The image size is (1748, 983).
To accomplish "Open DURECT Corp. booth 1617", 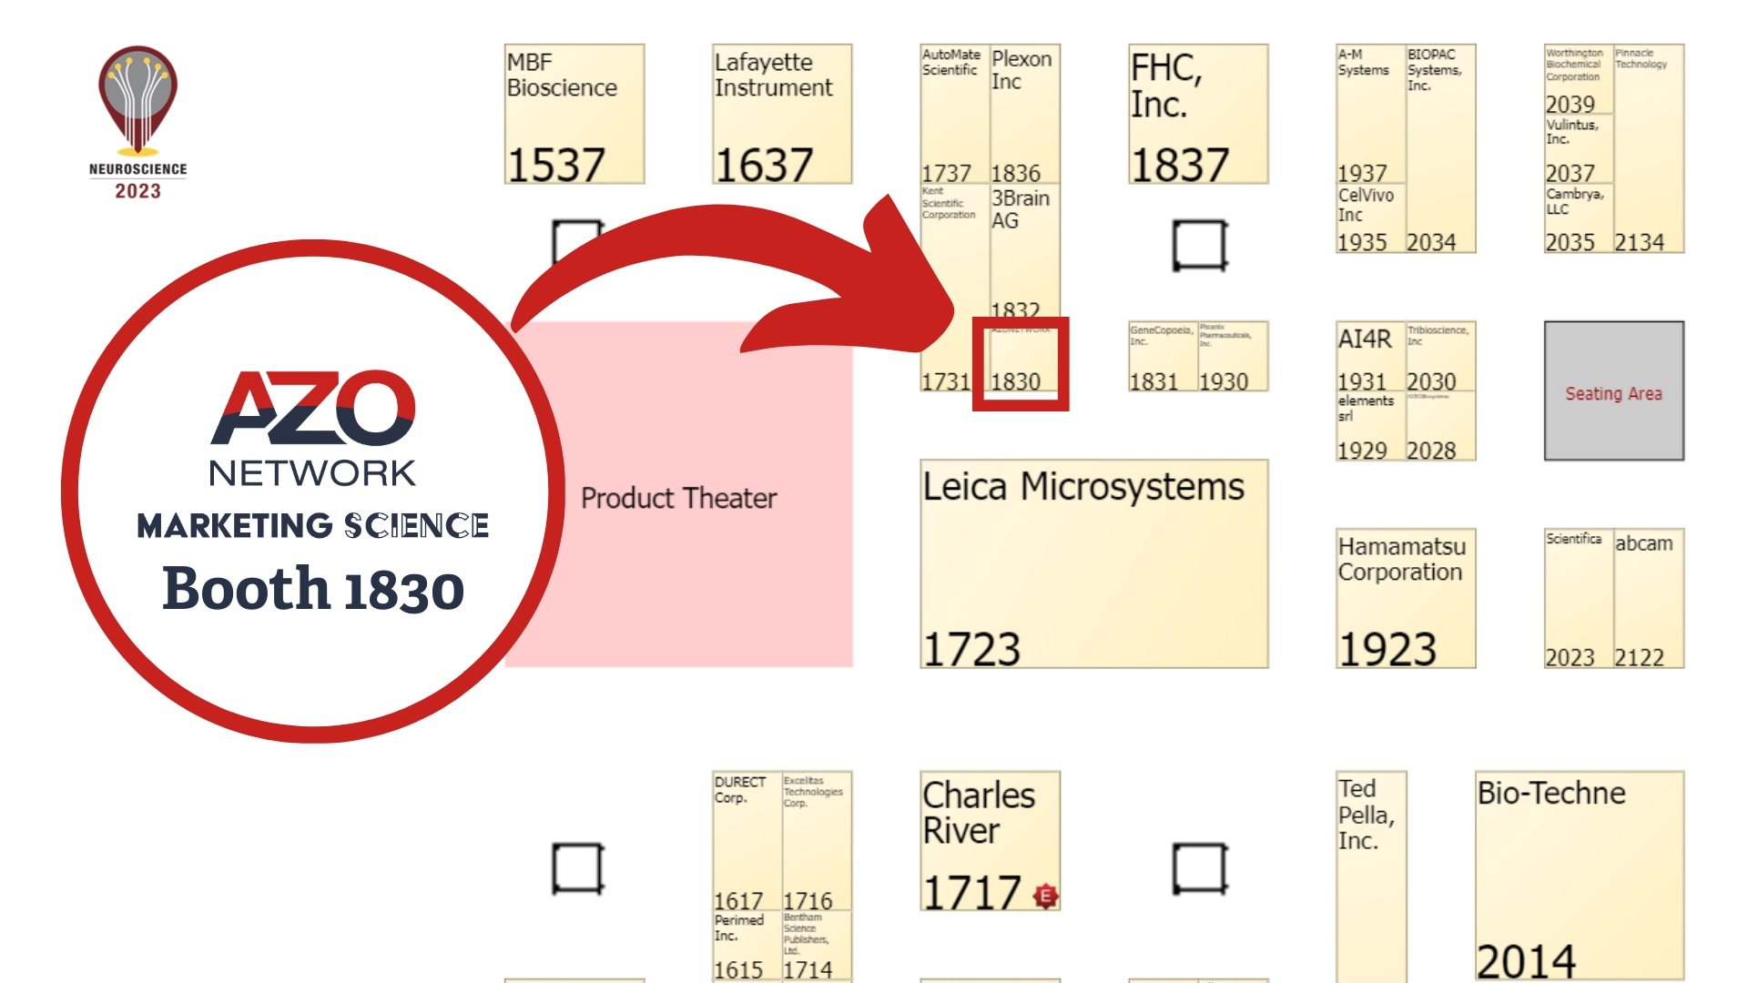I will click(x=747, y=841).
